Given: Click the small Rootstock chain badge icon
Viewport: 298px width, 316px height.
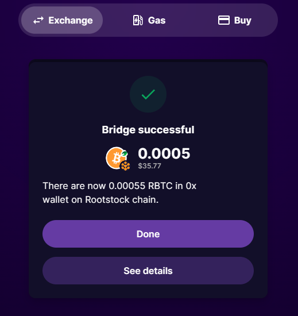Looking at the screenshot, I should pos(125,166).
